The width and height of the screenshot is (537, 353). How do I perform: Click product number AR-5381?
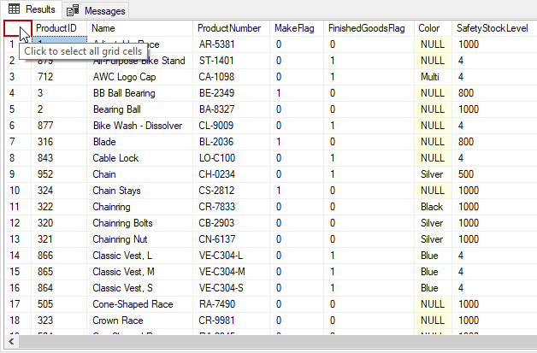pos(232,44)
